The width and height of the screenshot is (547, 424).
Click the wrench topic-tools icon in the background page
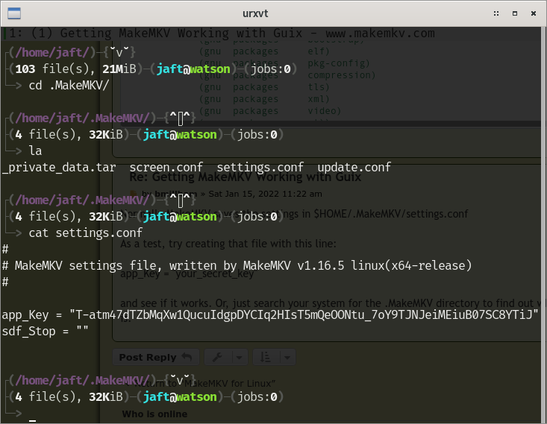(217, 357)
